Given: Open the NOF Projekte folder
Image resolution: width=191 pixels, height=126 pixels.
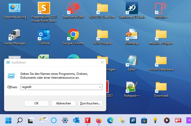Looking at the screenshot, I should pyautogui.click(x=102, y=34).
